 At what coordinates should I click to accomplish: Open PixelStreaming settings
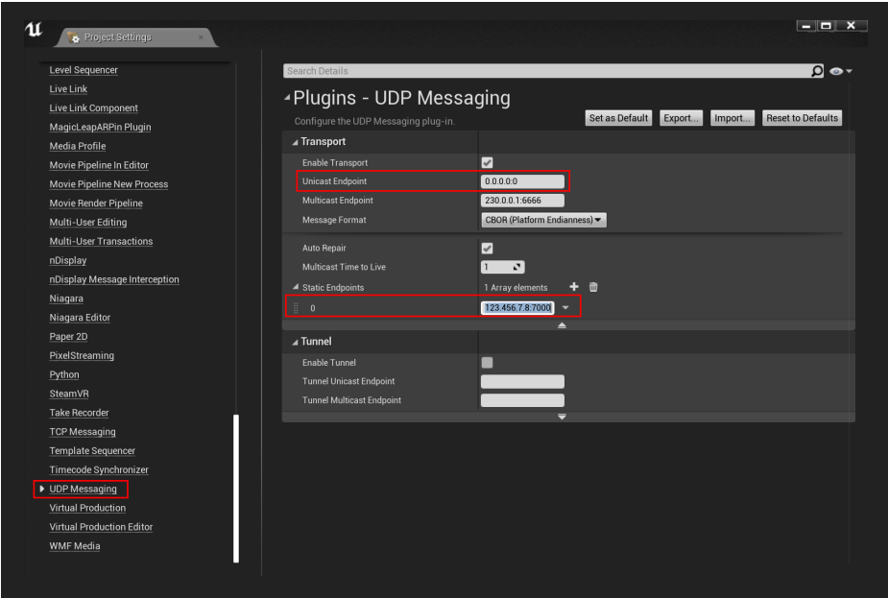[x=82, y=355]
